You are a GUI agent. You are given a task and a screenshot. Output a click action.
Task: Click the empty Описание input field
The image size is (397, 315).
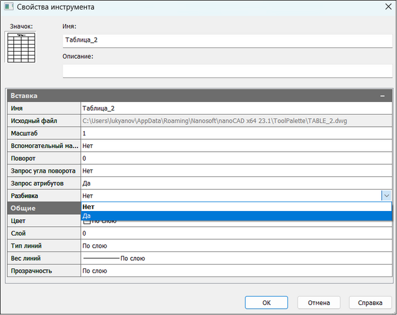click(x=227, y=71)
